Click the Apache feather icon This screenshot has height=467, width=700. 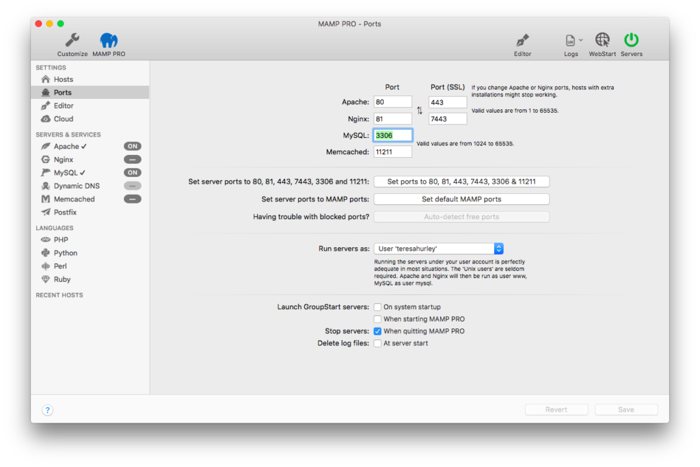tap(46, 146)
